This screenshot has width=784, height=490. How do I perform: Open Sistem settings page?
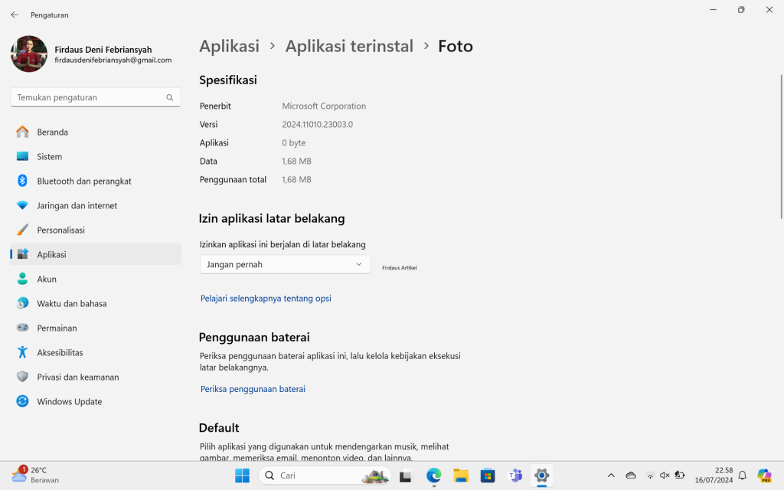point(49,156)
